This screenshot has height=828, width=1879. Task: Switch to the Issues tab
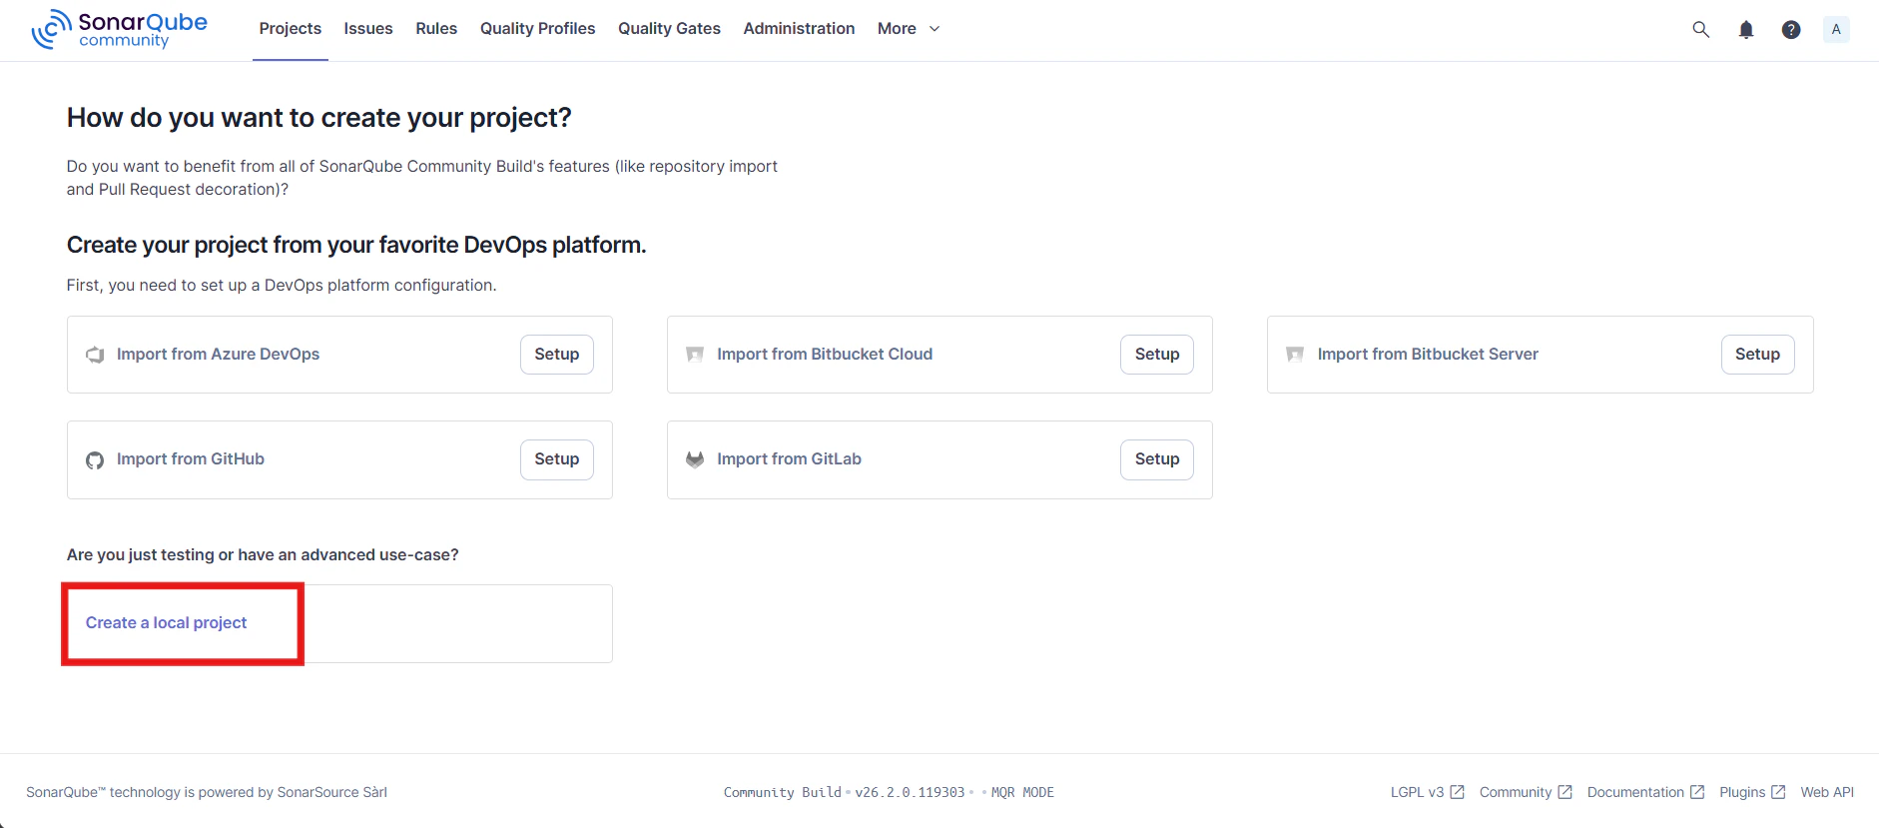point(368,29)
